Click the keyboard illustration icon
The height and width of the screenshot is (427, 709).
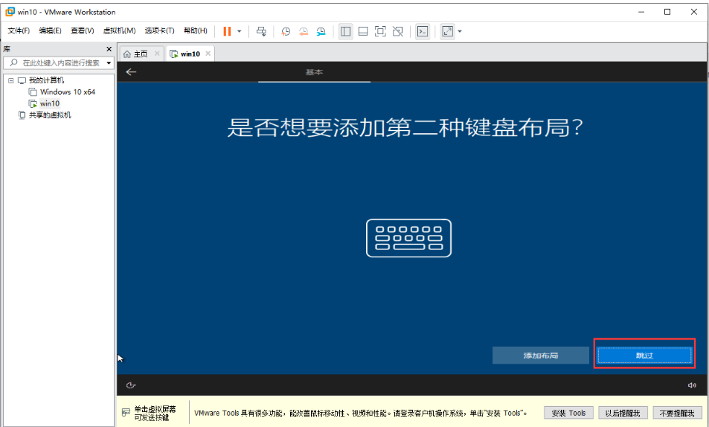(408, 238)
